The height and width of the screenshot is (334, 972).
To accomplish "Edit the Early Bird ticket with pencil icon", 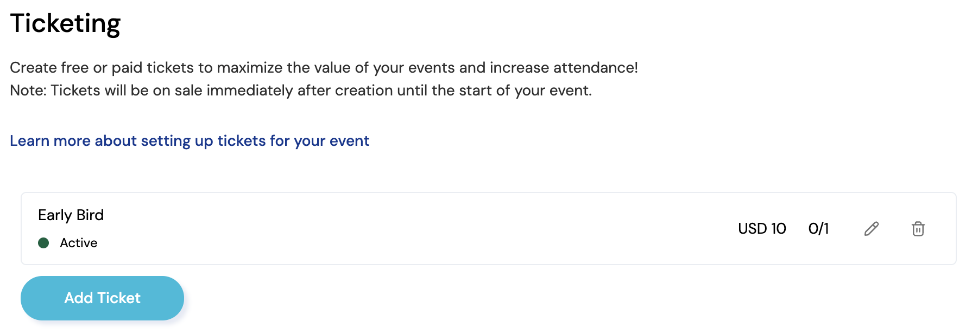I will [x=872, y=229].
